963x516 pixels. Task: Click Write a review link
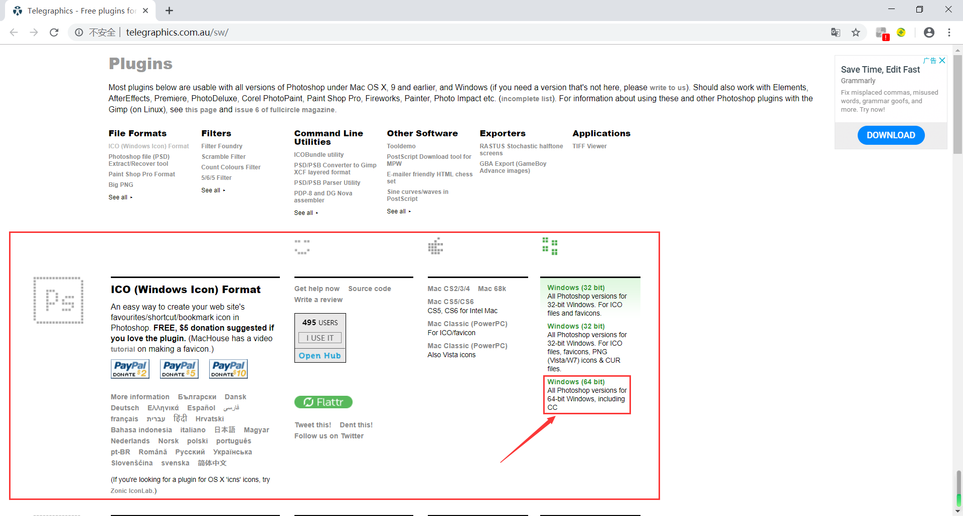318,300
